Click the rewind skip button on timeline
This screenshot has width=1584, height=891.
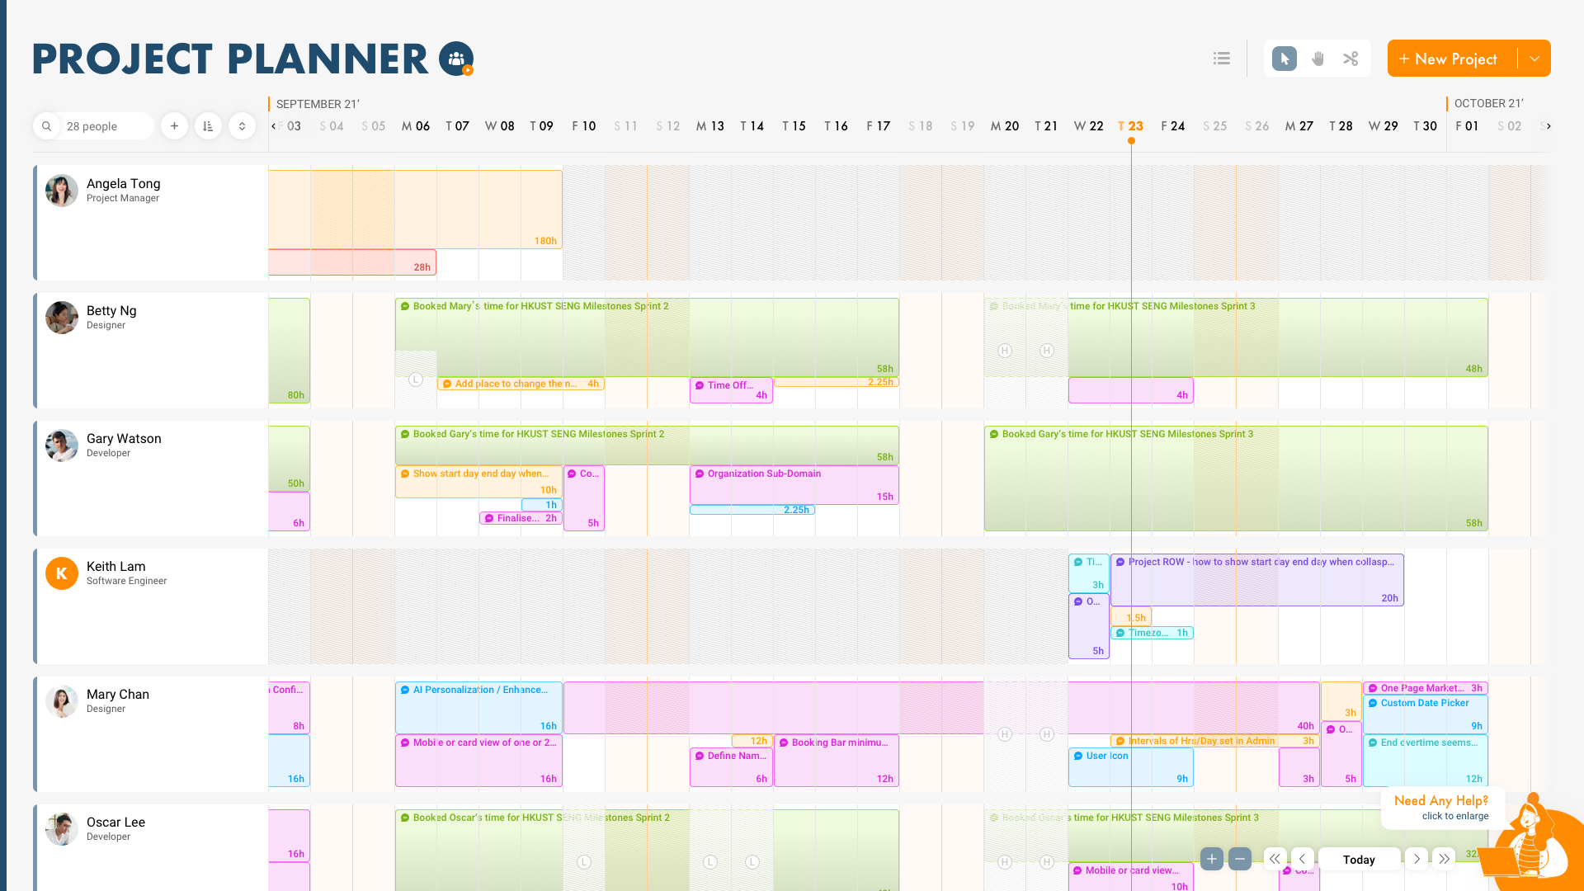[x=1275, y=860]
